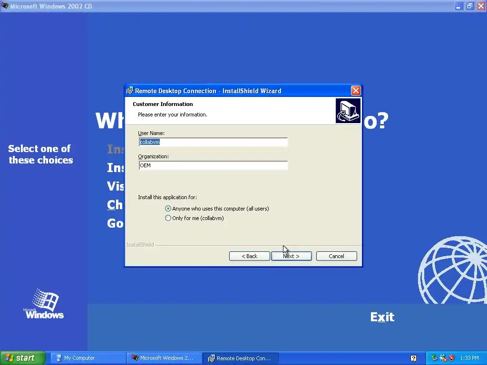Click the computer setup graphic in wizard header

click(x=348, y=111)
